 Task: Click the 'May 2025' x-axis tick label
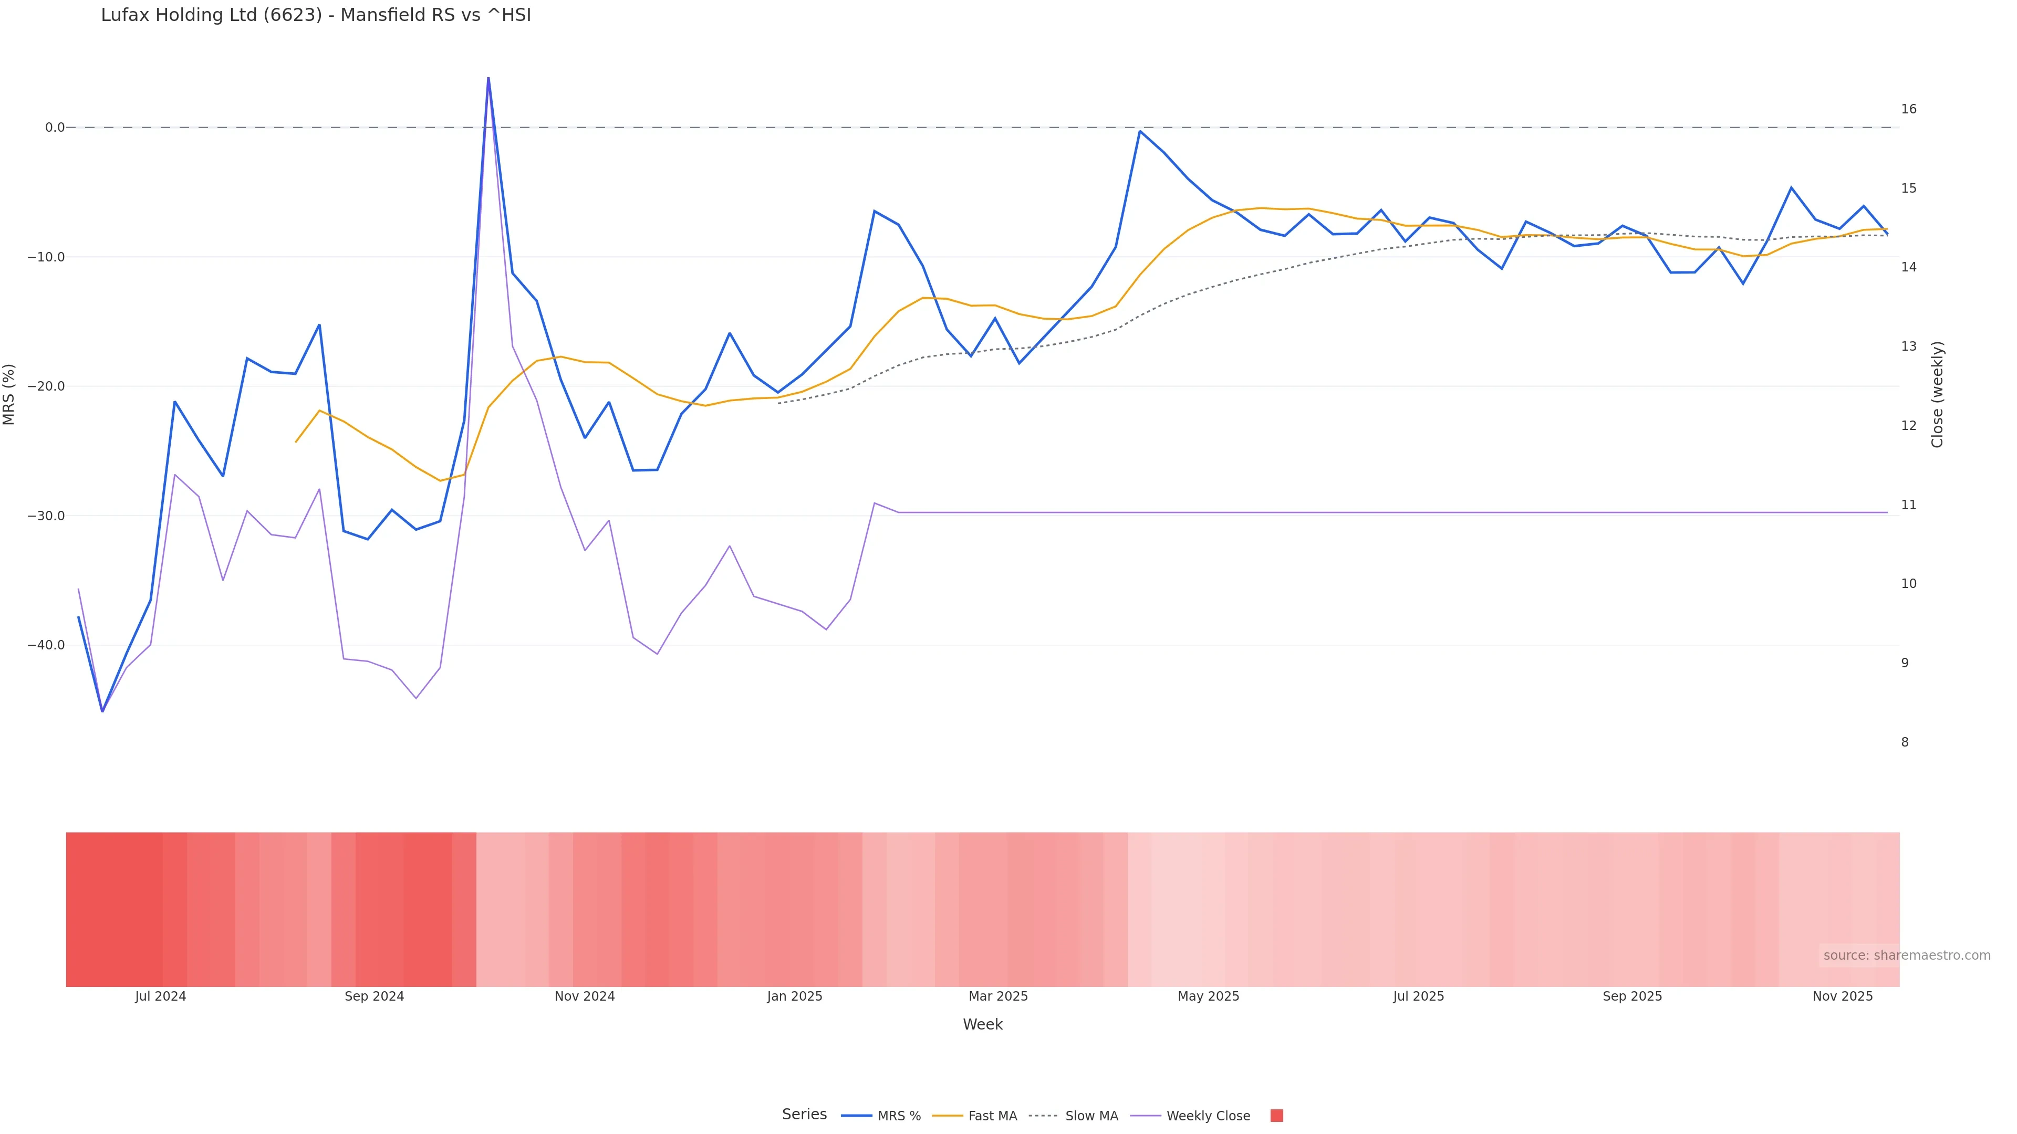pos(1208,996)
